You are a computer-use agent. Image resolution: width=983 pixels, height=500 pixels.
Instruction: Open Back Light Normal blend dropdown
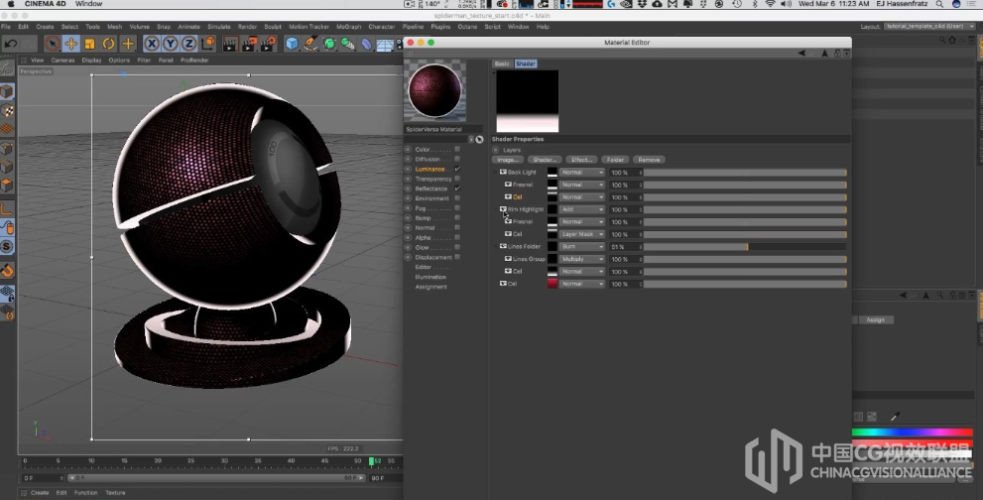pos(582,173)
